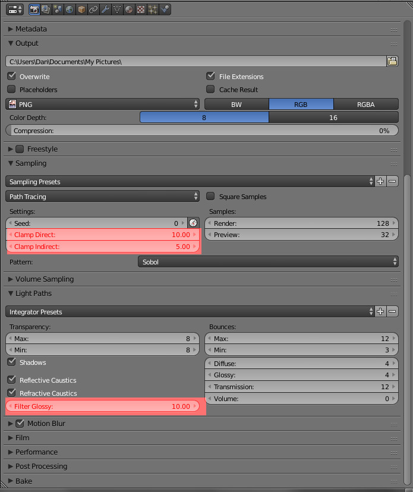The image size is (413, 492).
Task: Collapse the Light Paths panel
Action: 10,294
